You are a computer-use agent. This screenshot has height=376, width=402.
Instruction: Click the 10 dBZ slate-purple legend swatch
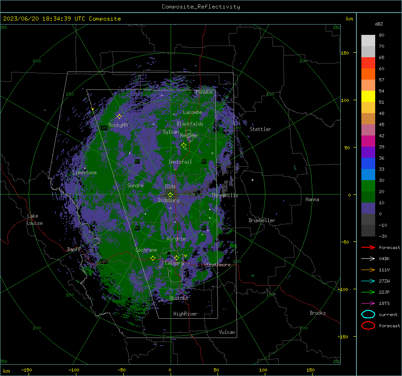click(x=368, y=208)
